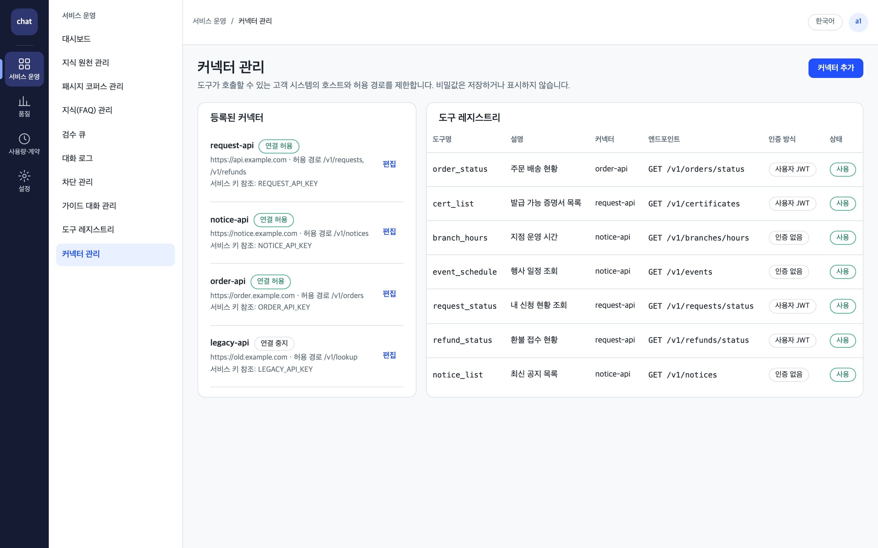Click 사용자 JWT badge in order_status row
This screenshot has width=878, height=548.
(792, 169)
